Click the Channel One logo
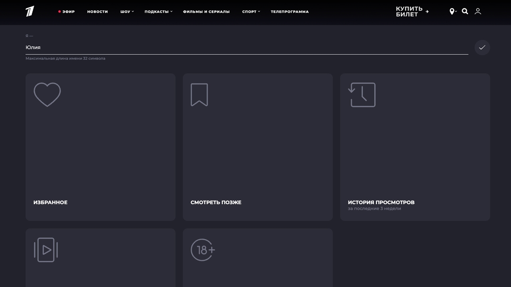This screenshot has height=287, width=511. (x=30, y=12)
